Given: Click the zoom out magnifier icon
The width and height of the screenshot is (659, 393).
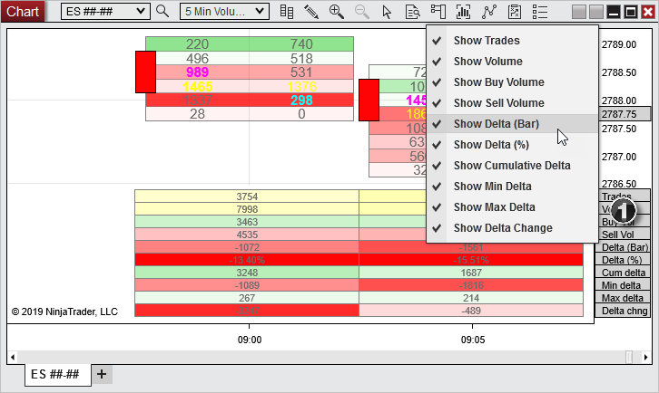Looking at the screenshot, I should coord(362,12).
